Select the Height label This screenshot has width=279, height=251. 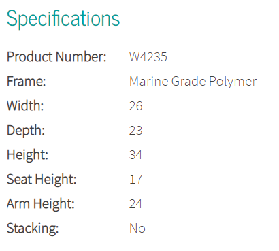coord(27,155)
